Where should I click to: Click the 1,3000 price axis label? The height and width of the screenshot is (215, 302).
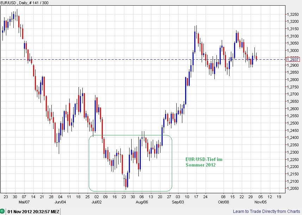[293, 51]
